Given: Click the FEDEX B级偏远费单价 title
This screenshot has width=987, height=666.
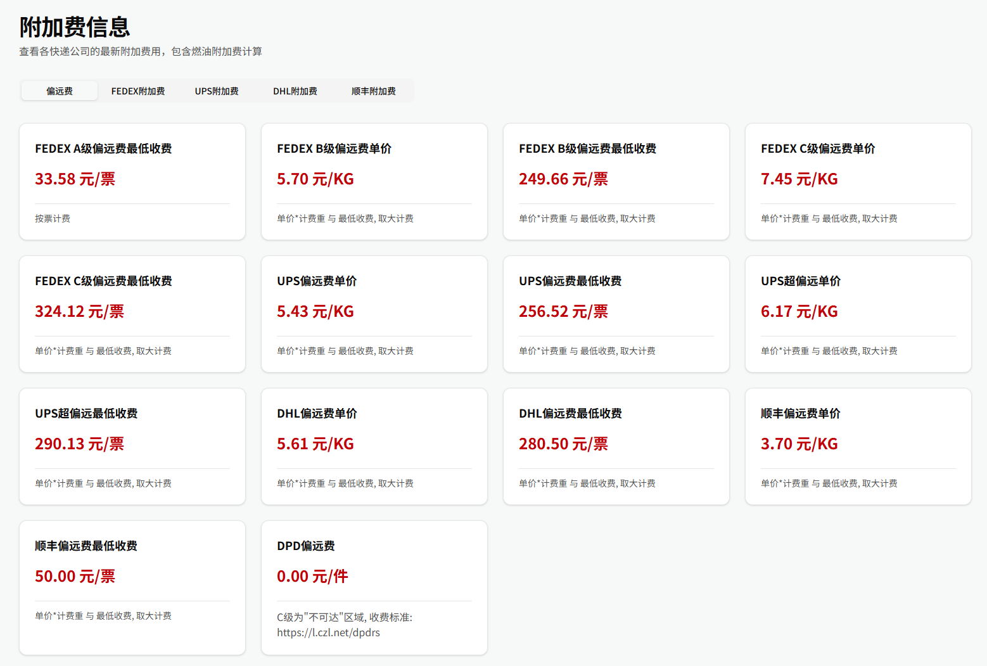Looking at the screenshot, I should coord(334,148).
